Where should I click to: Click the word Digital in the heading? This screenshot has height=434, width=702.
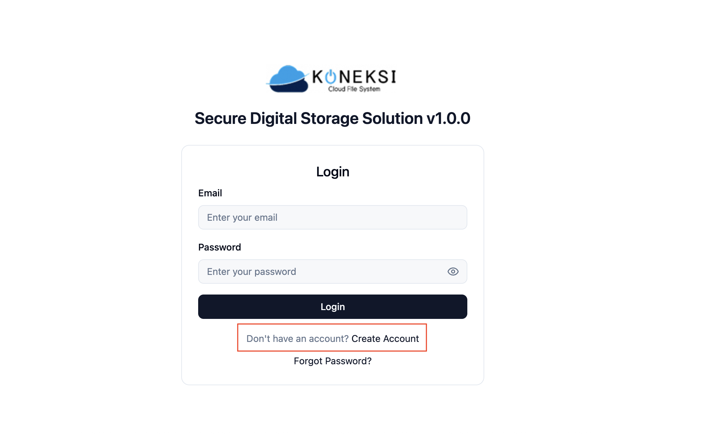tap(273, 118)
